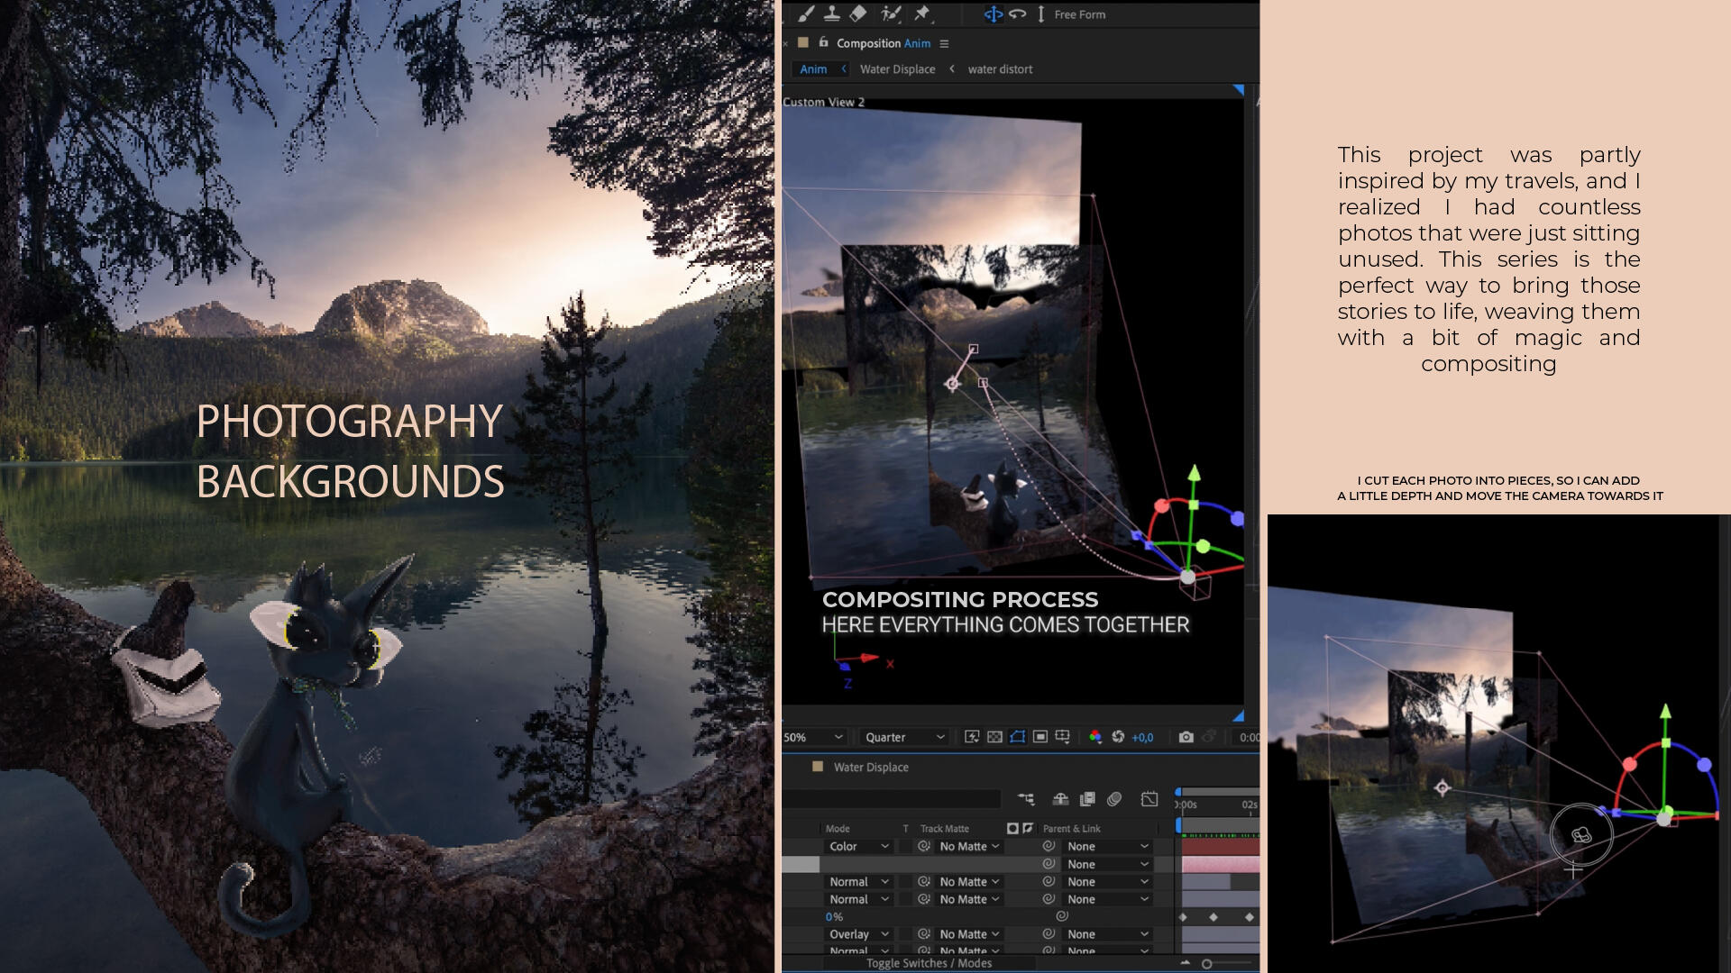Click Toggle Switches / Modes button
Viewport: 1731px width, 973px height.
click(929, 963)
